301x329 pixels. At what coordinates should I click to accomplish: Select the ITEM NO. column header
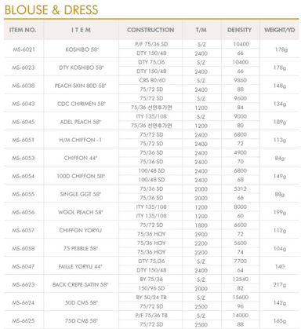pos(23,30)
